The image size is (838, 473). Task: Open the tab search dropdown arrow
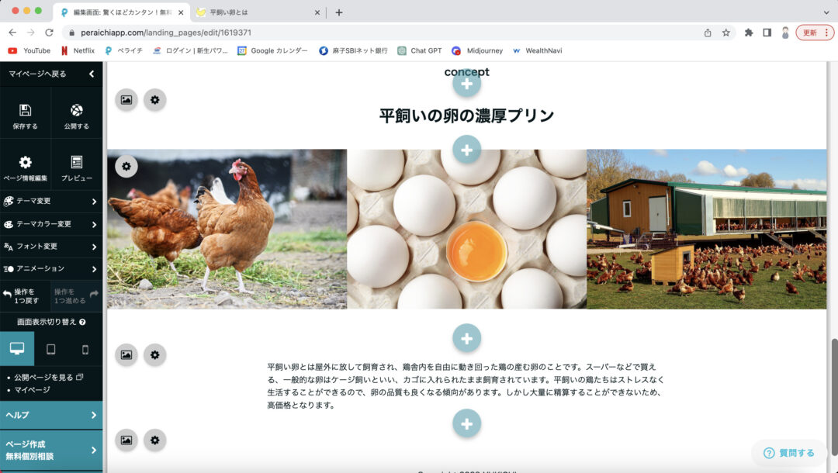click(826, 12)
